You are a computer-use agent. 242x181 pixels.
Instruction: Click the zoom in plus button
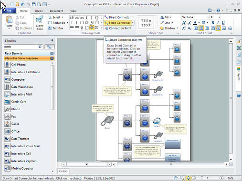coord(221,178)
